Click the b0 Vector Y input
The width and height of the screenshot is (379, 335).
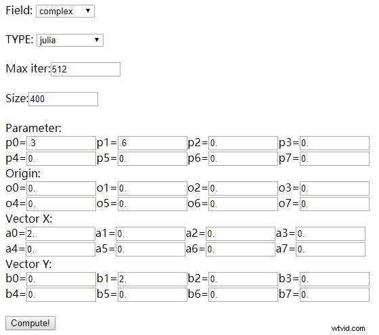tap(61, 279)
